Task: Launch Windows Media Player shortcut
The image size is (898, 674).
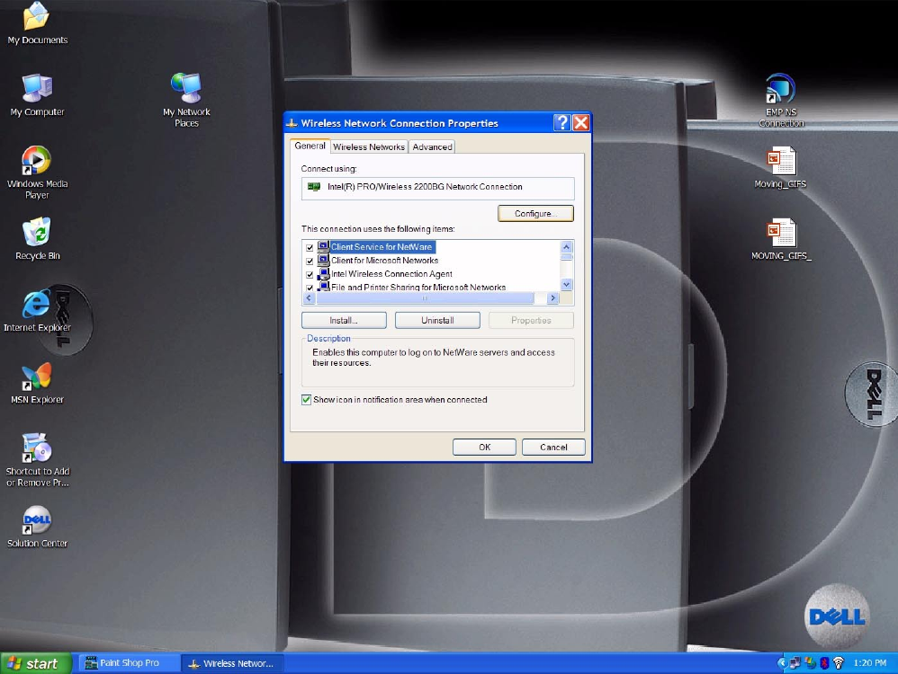Action: tap(37, 173)
